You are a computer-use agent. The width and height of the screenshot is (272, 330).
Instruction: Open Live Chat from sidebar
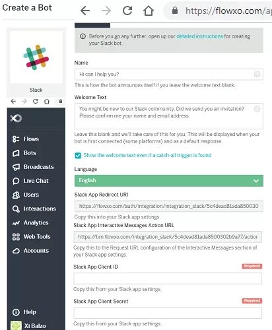click(x=30, y=181)
